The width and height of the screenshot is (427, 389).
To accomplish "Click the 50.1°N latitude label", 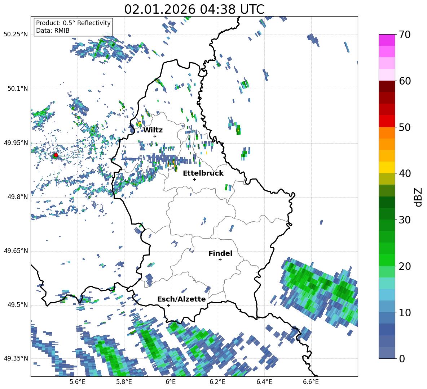I will 17,89.
